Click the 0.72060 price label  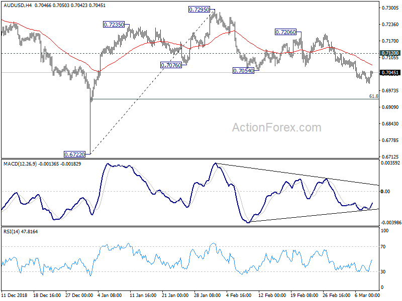285,32
